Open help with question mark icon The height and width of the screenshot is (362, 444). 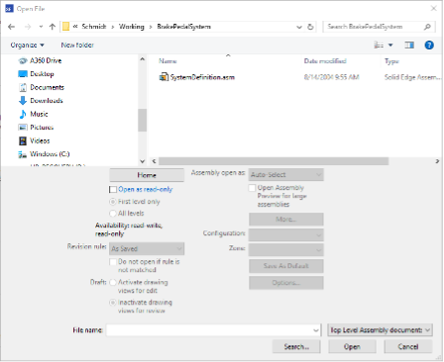tap(429, 45)
